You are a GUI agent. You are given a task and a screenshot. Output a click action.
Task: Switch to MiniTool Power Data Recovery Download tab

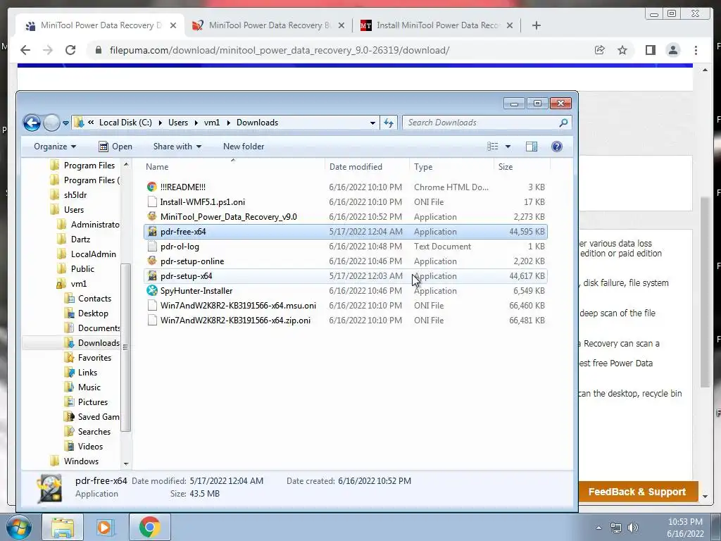pos(100,25)
